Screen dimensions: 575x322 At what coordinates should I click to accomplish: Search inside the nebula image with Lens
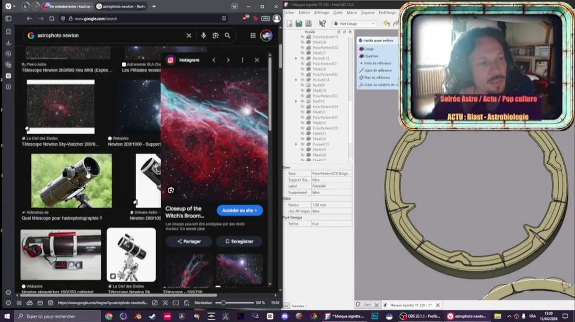pos(171,191)
